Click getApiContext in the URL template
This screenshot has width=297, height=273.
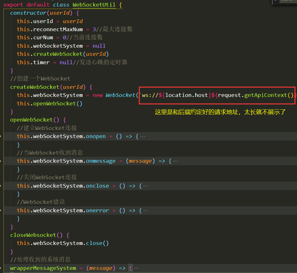click(265, 95)
